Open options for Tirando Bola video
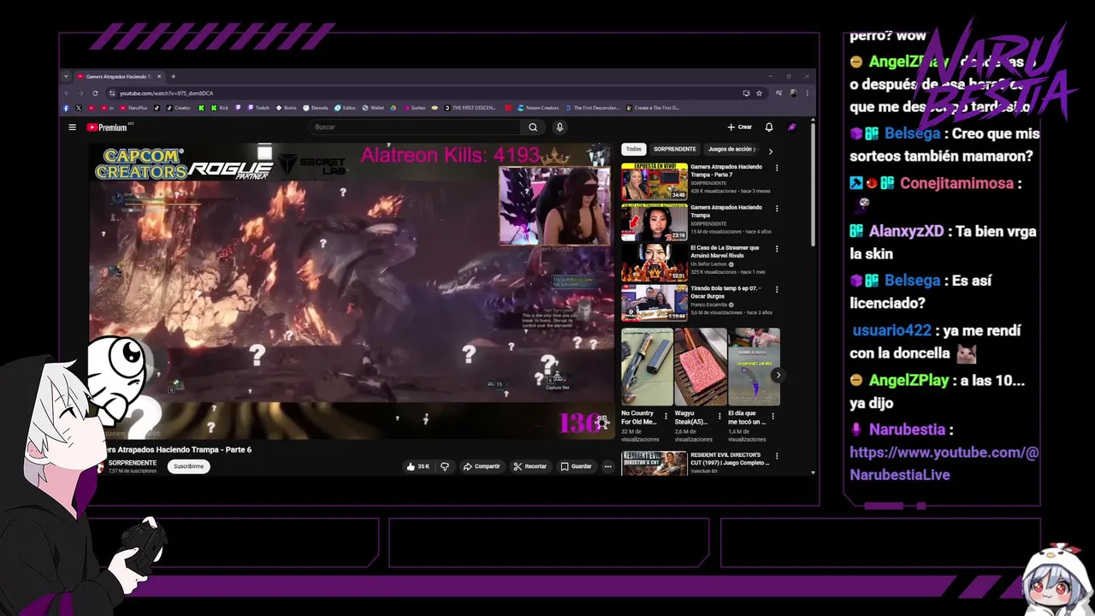Viewport: 1095px width, 616px height. tap(777, 289)
